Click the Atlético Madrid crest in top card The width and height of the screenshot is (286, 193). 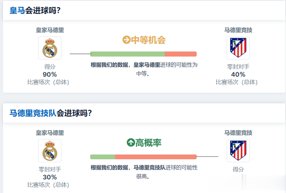click(238, 48)
